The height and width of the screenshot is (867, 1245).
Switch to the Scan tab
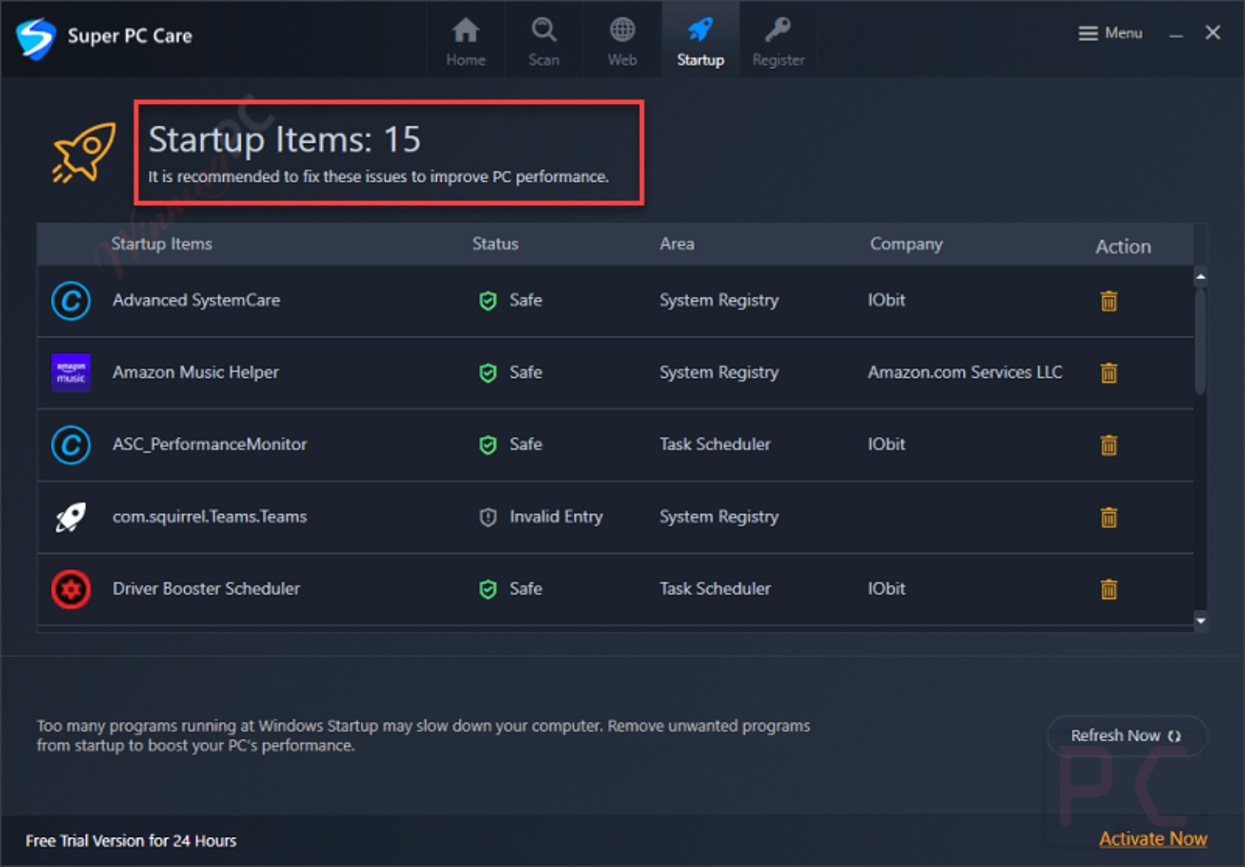[544, 41]
